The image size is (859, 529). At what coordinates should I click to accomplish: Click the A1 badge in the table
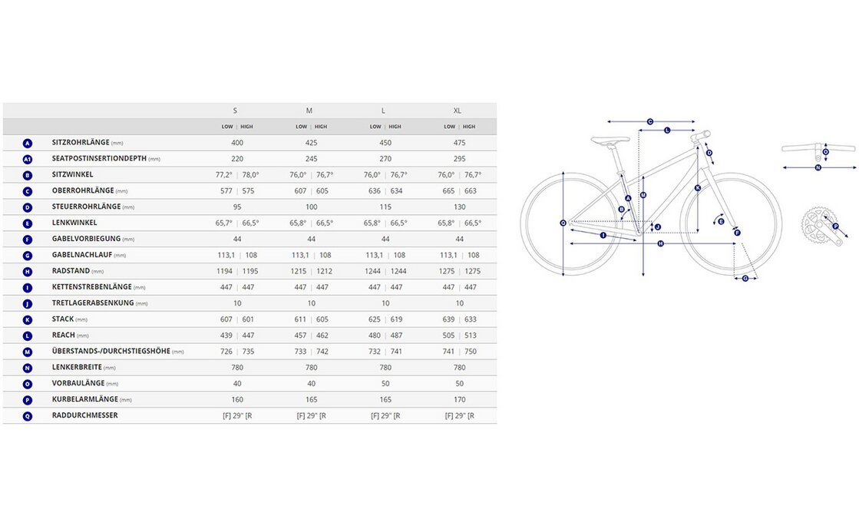28,159
